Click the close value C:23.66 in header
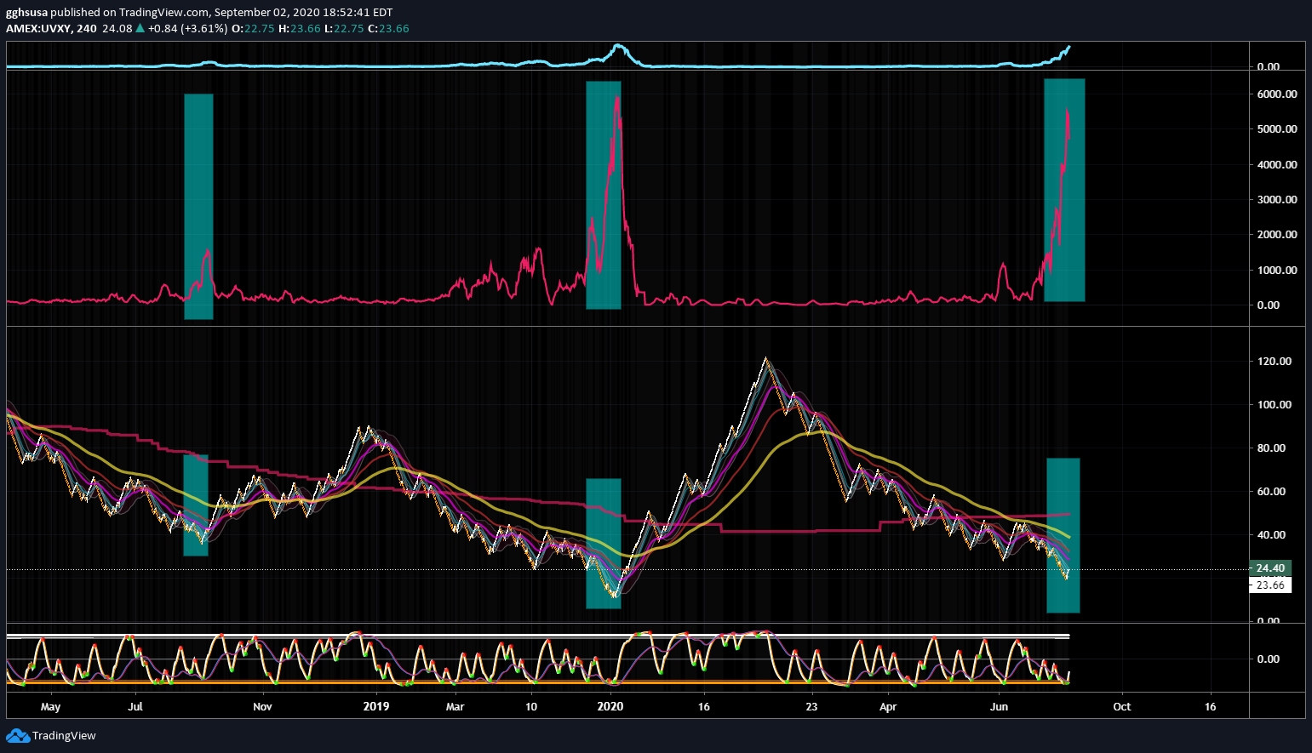The height and width of the screenshot is (753, 1312). [x=389, y=28]
